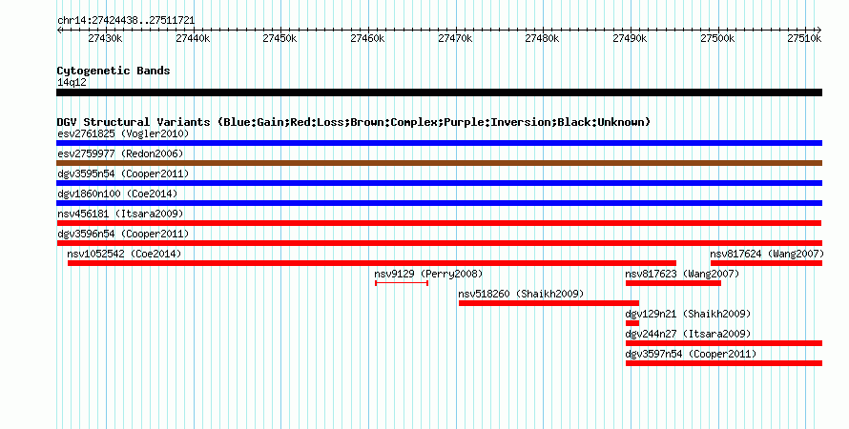Open the esv2759977 (Redon2006) label

coord(121,154)
